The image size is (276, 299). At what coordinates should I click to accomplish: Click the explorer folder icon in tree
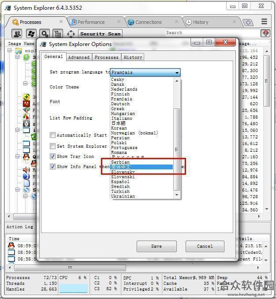click(19, 51)
